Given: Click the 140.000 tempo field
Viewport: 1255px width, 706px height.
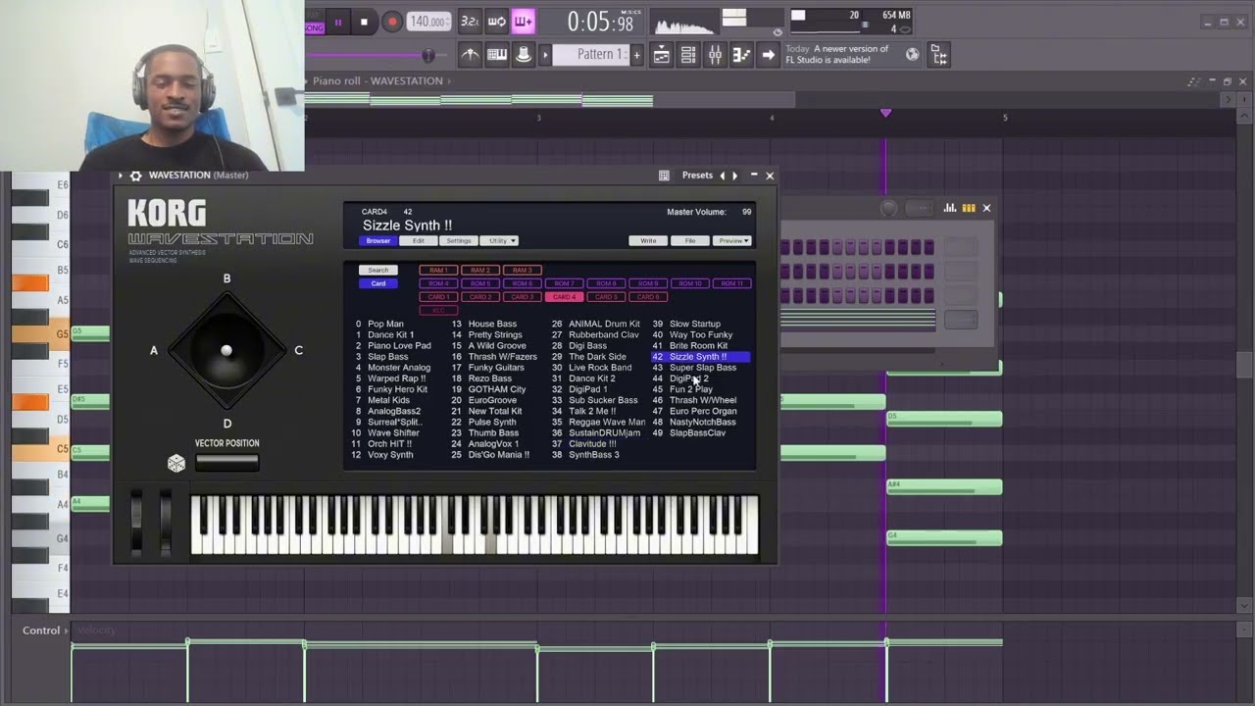Looking at the screenshot, I should point(429,22).
